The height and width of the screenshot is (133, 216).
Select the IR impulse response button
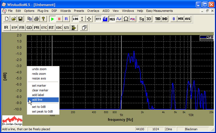(6, 28)
